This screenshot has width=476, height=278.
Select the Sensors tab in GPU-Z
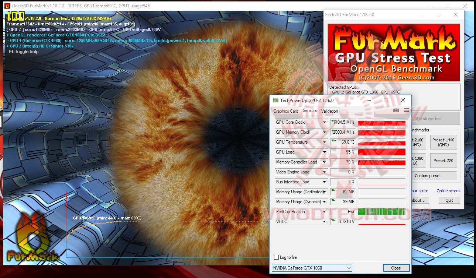309,111
